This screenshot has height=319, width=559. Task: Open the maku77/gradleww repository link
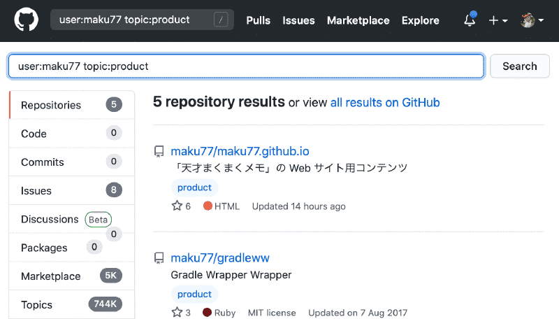pos(220,258)
